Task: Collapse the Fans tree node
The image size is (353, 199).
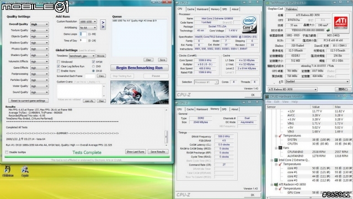Action: click(276, 148)
